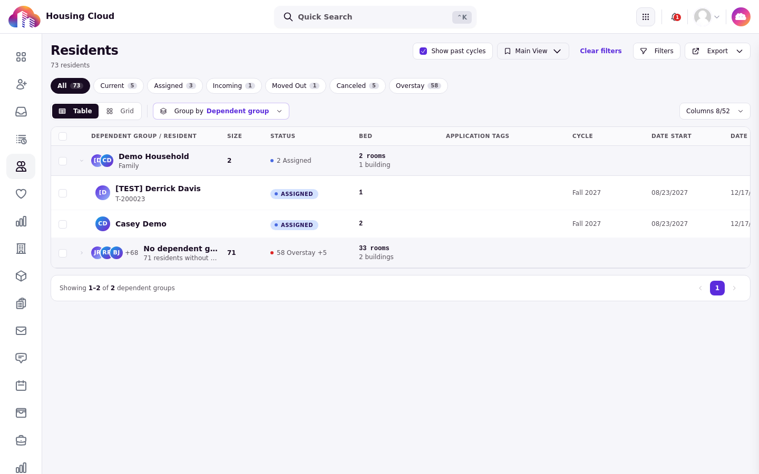Open the add-user icon in sidebar
Viewport: 759px width, 474px height.
coord(21,84)
